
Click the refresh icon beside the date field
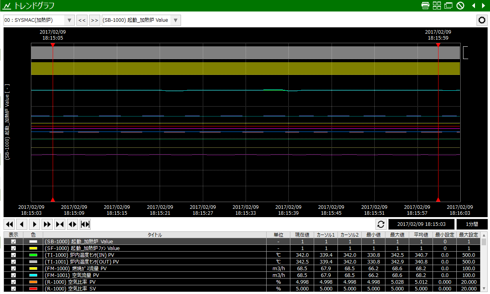[x=381, y=224]
